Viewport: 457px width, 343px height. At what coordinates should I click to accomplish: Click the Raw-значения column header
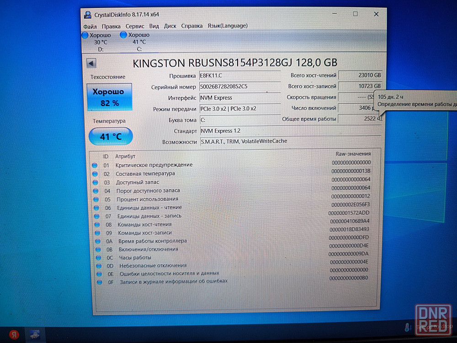click(x=353, y=154)
